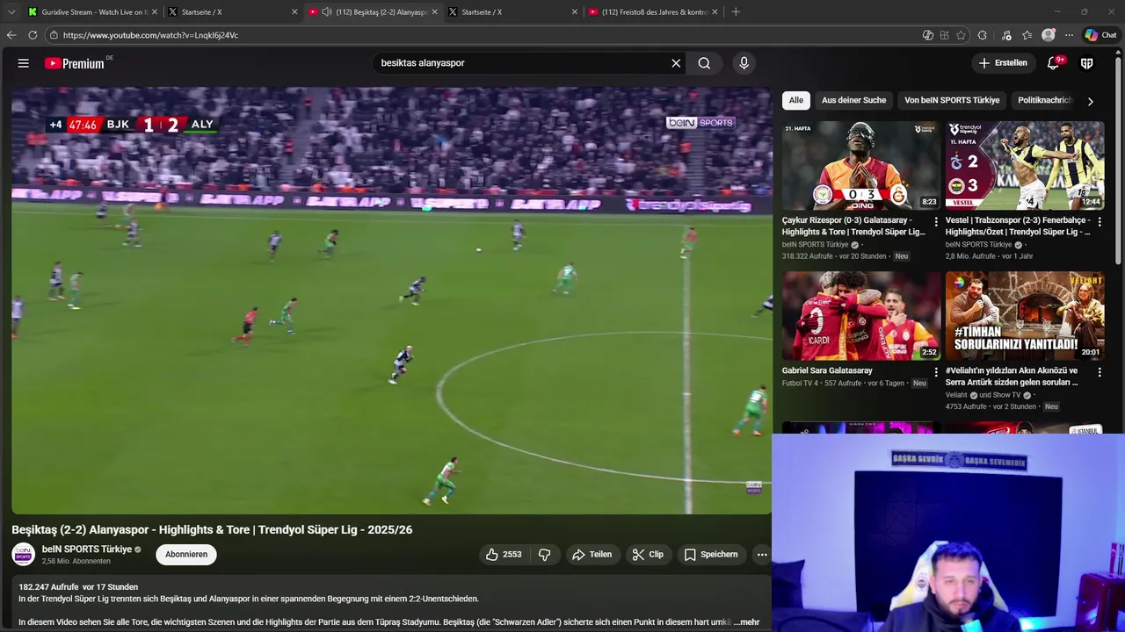Viewport: 1125px width, 632px height.
Task: Reload the current page
Action: [33, 35]
